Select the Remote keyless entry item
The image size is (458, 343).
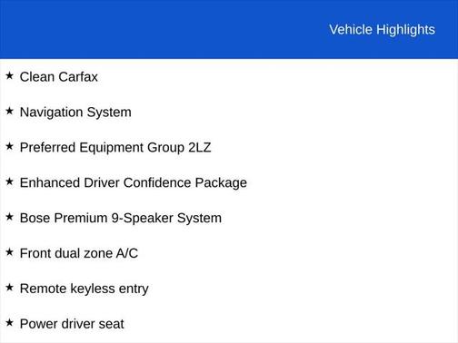85,289
